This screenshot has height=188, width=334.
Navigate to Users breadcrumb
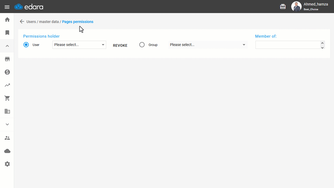pyautogui.click(x=31, y=22)
